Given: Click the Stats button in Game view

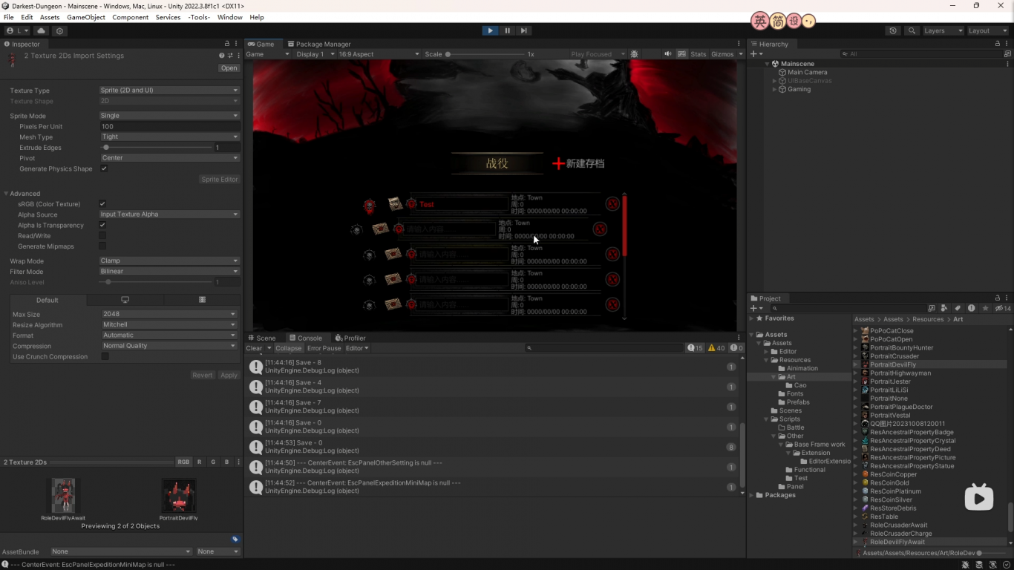Looking at the screenshot, I should [698, 54].
